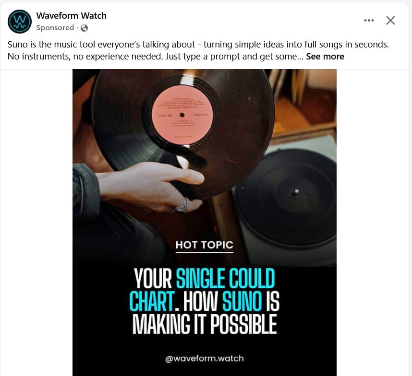Click the word SUNO in the headline
Screen dimensions: 412x376
click(242, 301)
